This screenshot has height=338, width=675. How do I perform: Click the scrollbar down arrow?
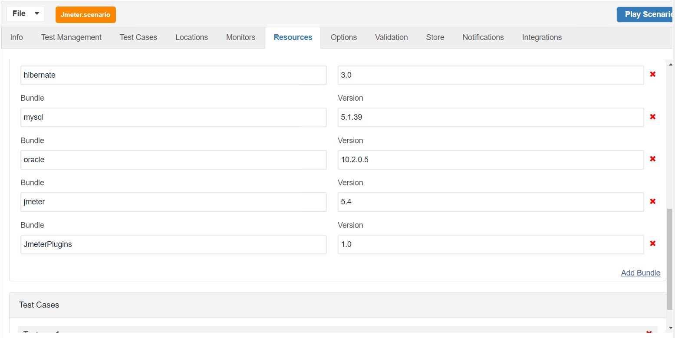point(670,328)
